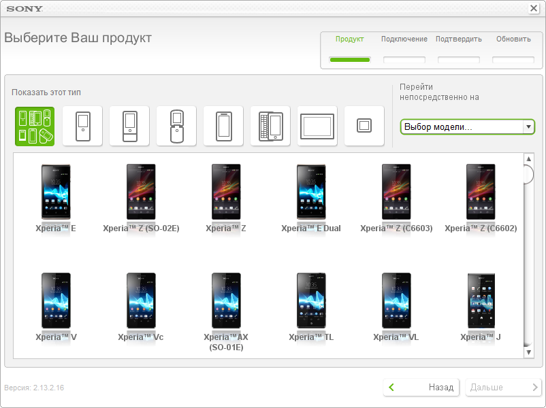Go to the 'Продукт' step tab
The image size is (546, 408).
[x=350, y=39]
